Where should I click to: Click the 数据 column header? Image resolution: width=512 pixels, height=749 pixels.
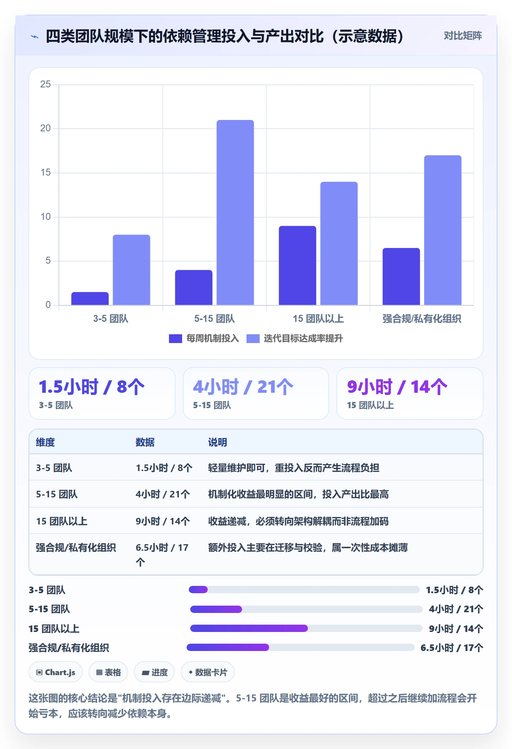[x=145, y=442]
